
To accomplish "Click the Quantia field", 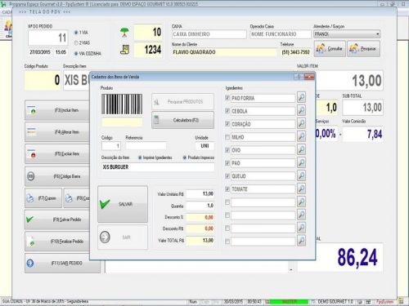I will [x=200, y=206].
